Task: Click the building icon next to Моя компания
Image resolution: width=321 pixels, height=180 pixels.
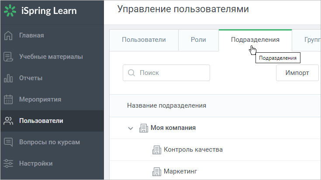Action: [x=144, y=128]
